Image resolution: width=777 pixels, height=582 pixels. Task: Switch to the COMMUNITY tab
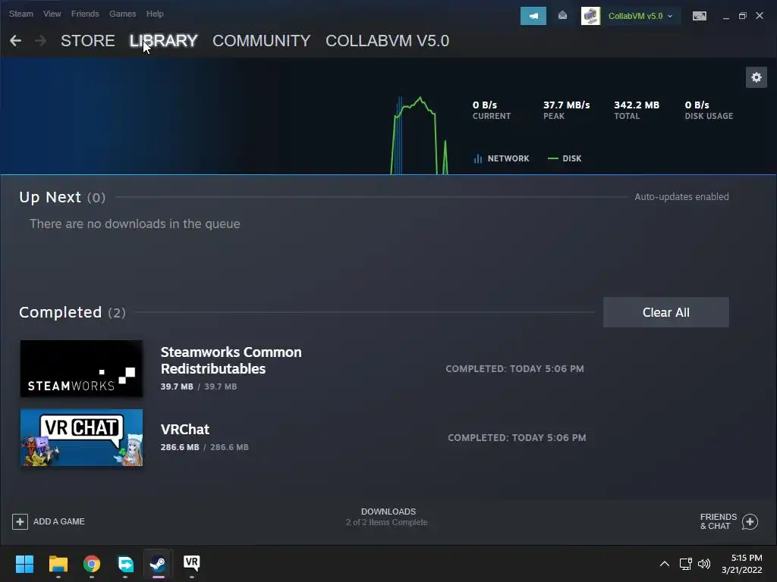click(261, 41)
